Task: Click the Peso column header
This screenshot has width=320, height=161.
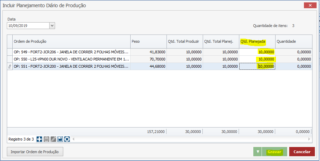Action: 148,41
